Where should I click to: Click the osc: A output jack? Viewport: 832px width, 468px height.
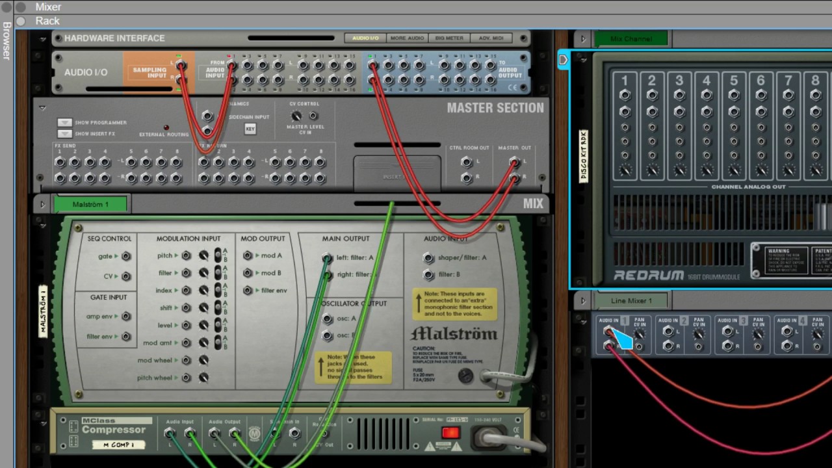pos(328,318)
